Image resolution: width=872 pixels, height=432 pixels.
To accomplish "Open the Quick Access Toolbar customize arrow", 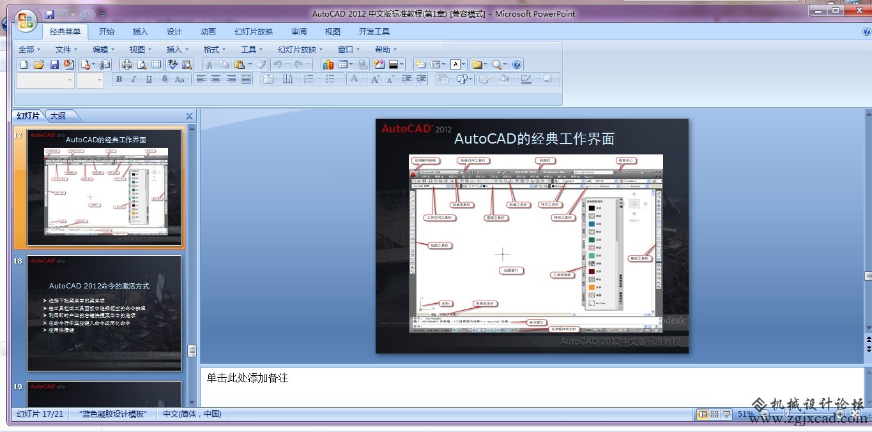I will (103, 14).
